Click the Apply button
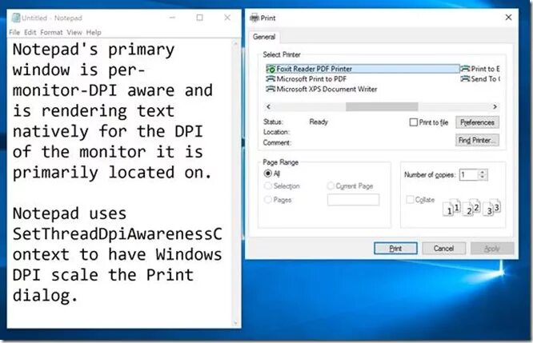This screenshot has height=343, width=533. (492, 248)
